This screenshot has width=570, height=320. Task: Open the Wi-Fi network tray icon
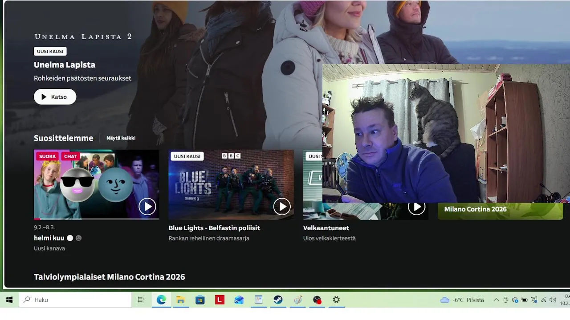[543, 300]
